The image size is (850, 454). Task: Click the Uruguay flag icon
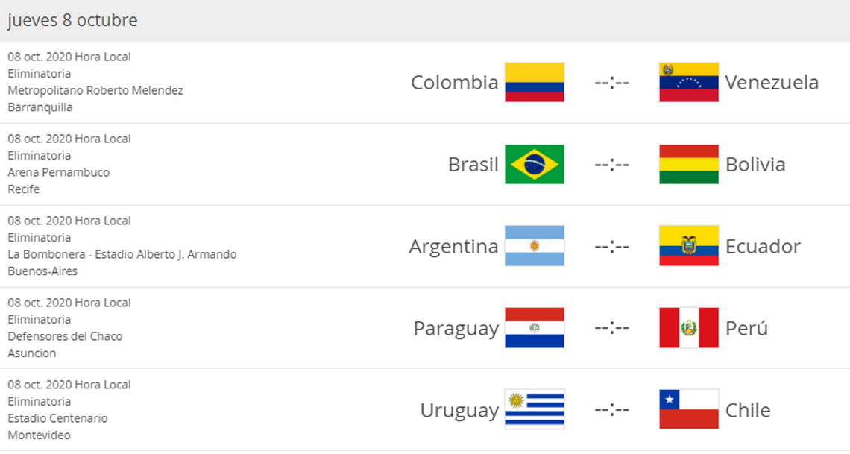point(535,409)
